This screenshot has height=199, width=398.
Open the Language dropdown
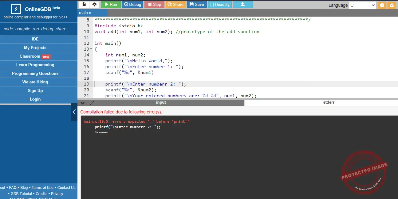(362, 5)
